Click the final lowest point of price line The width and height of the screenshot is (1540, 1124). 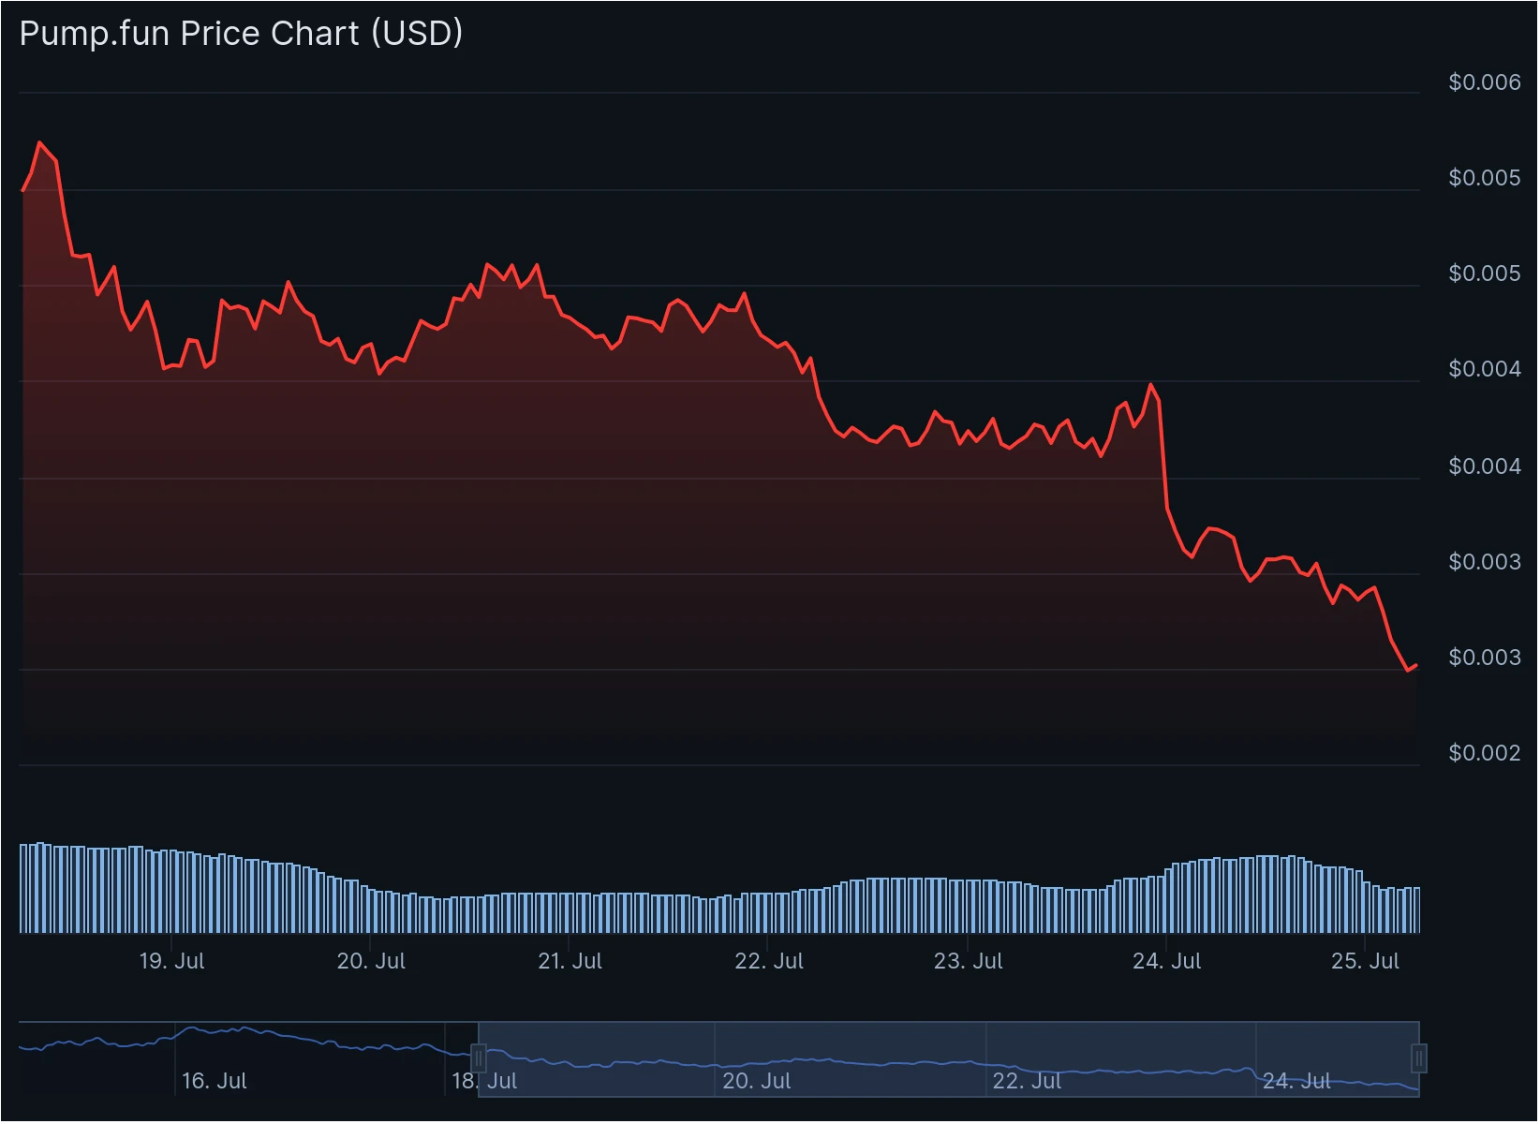pyautogui.click(x=1408, y=671)
